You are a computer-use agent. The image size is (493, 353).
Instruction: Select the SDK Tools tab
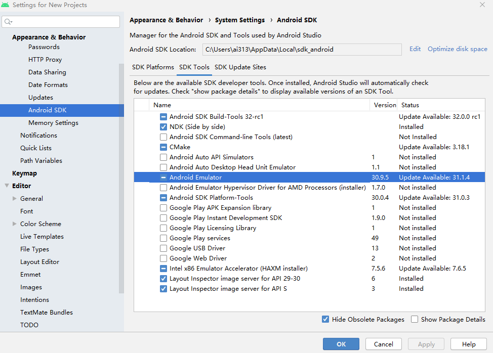[194, 67]
